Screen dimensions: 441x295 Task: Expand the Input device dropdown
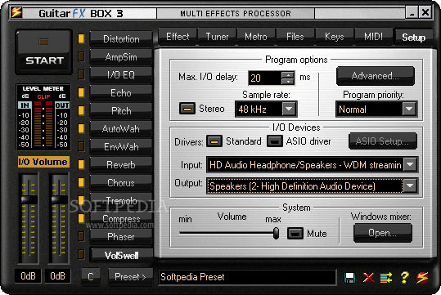[x=410, y=164]
